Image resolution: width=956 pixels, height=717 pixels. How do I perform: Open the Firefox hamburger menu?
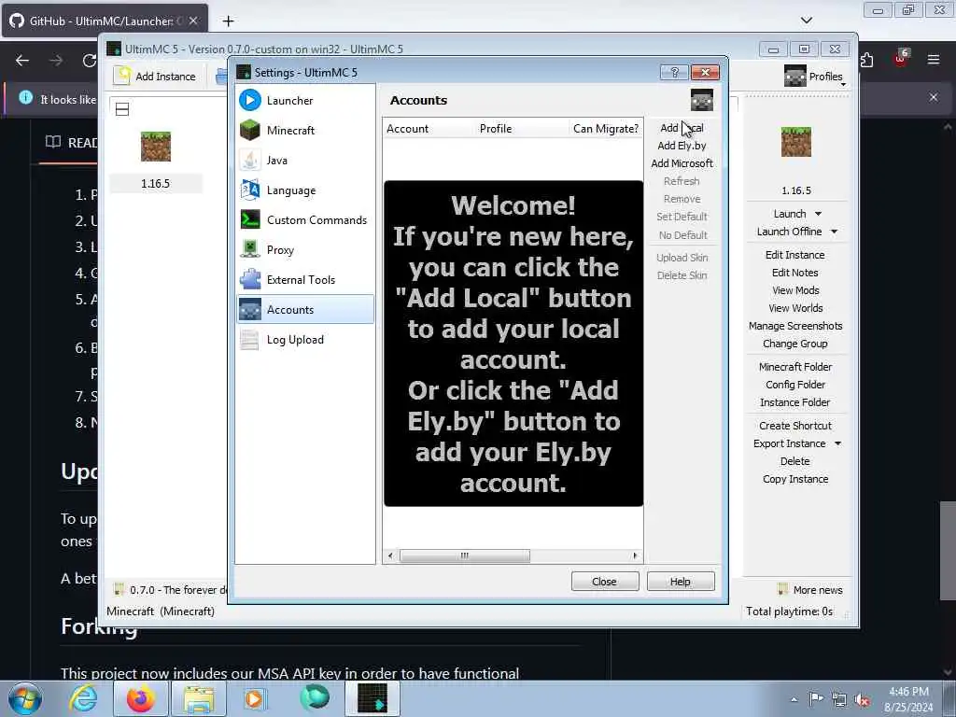click(x=933, y=60)
